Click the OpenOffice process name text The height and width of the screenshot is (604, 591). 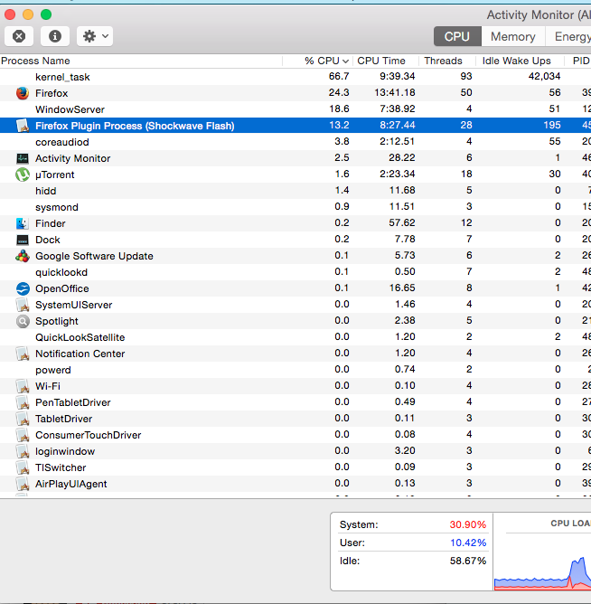[62, 288]
